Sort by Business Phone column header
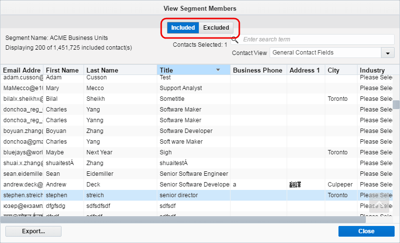Image resolution: width=400 pixels, height=243 pixels. point(258,70)
